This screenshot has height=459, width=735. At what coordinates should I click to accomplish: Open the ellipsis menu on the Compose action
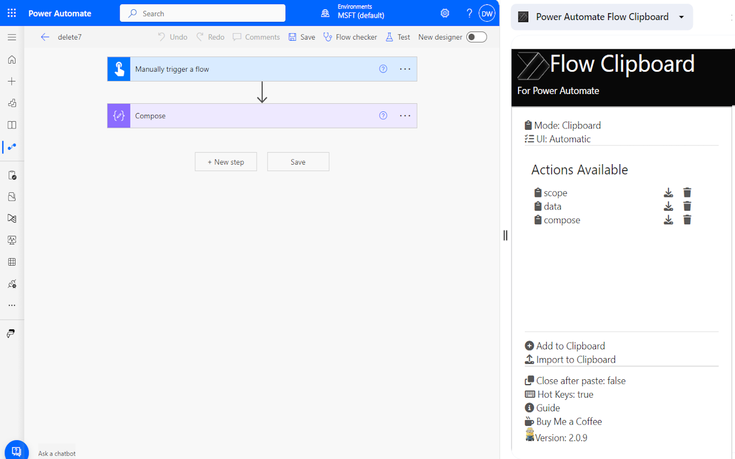click(405, 115)
